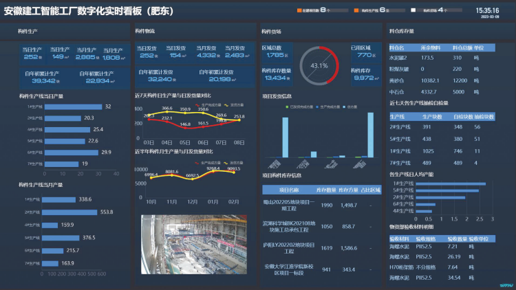Viewport: 516px width, 290px height.
Task: Toggle 生产完成方量 legend in the 7-day chart
Action: tap(206, 104)
